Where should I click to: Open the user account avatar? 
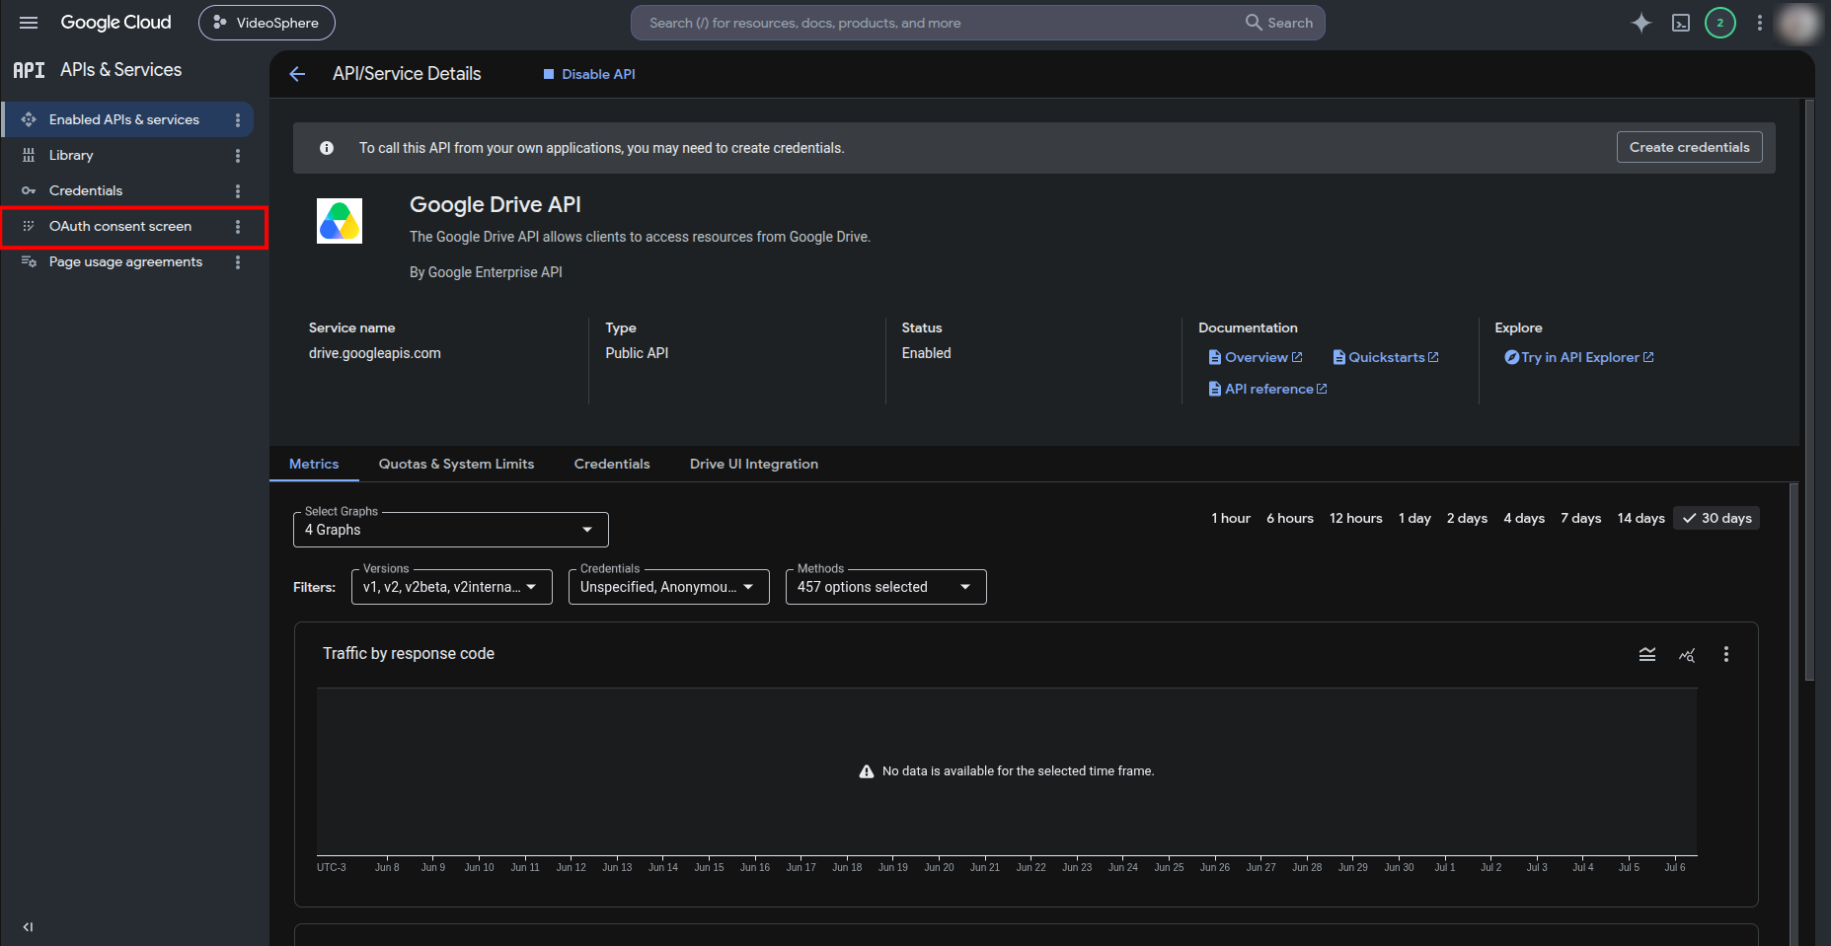[x=1798, y=23]
